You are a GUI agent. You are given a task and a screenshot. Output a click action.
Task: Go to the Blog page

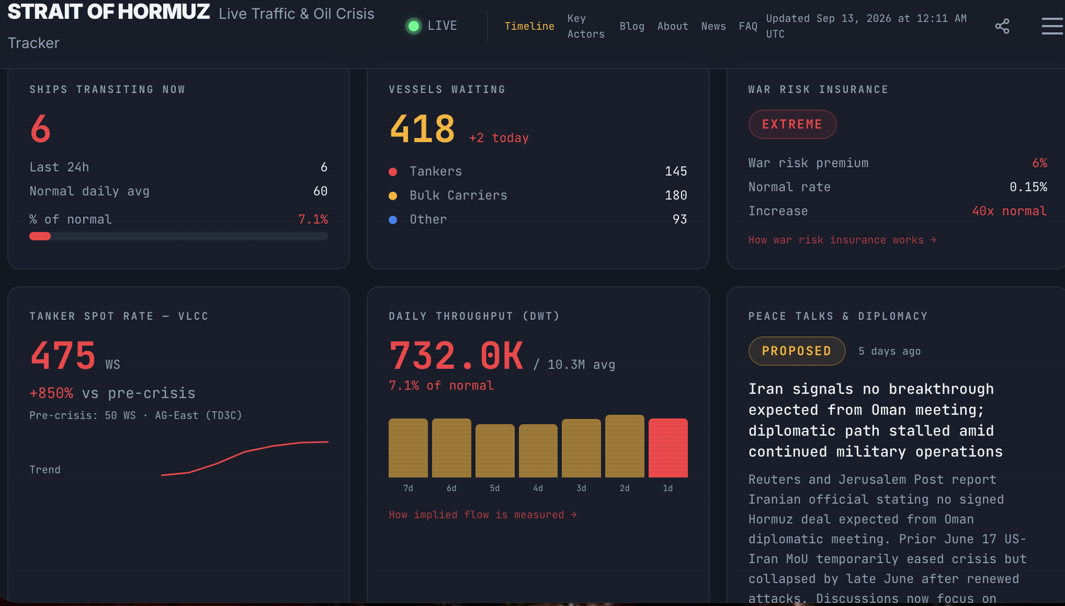632,26
